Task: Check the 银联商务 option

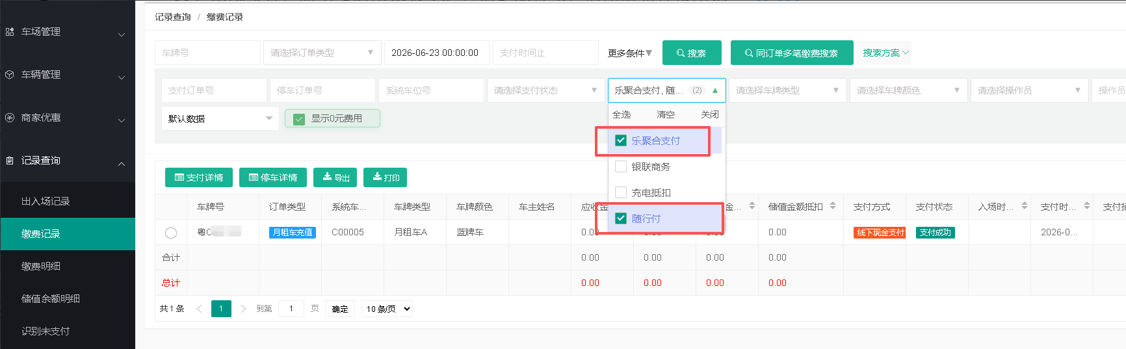Action: (621, 166)
